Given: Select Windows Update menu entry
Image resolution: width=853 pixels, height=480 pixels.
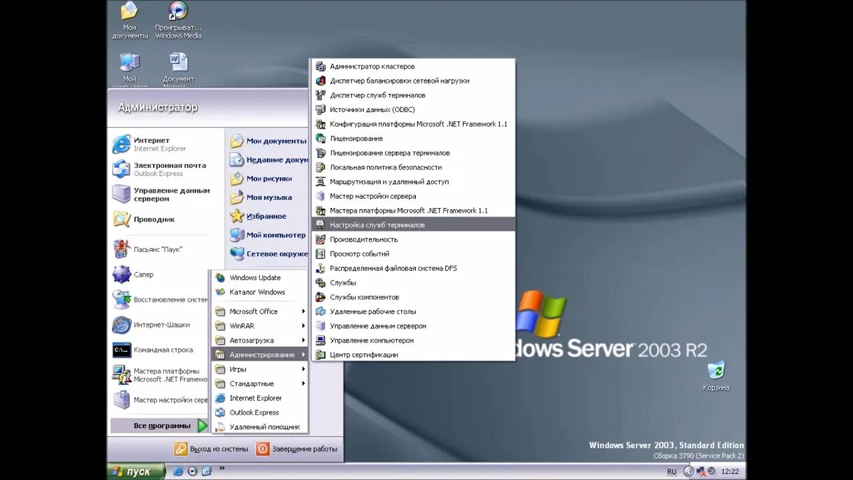Looking at the screenshot, I should click(259, 277).
